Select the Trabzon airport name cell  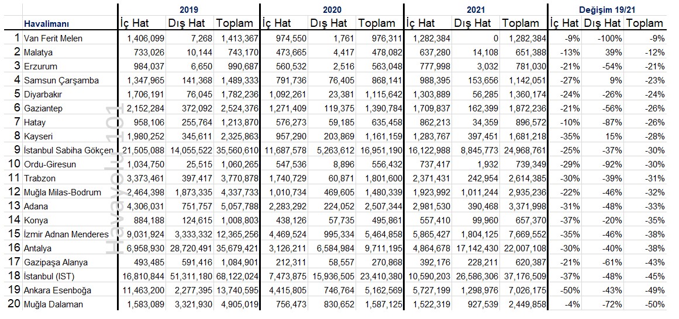point(40,178)
